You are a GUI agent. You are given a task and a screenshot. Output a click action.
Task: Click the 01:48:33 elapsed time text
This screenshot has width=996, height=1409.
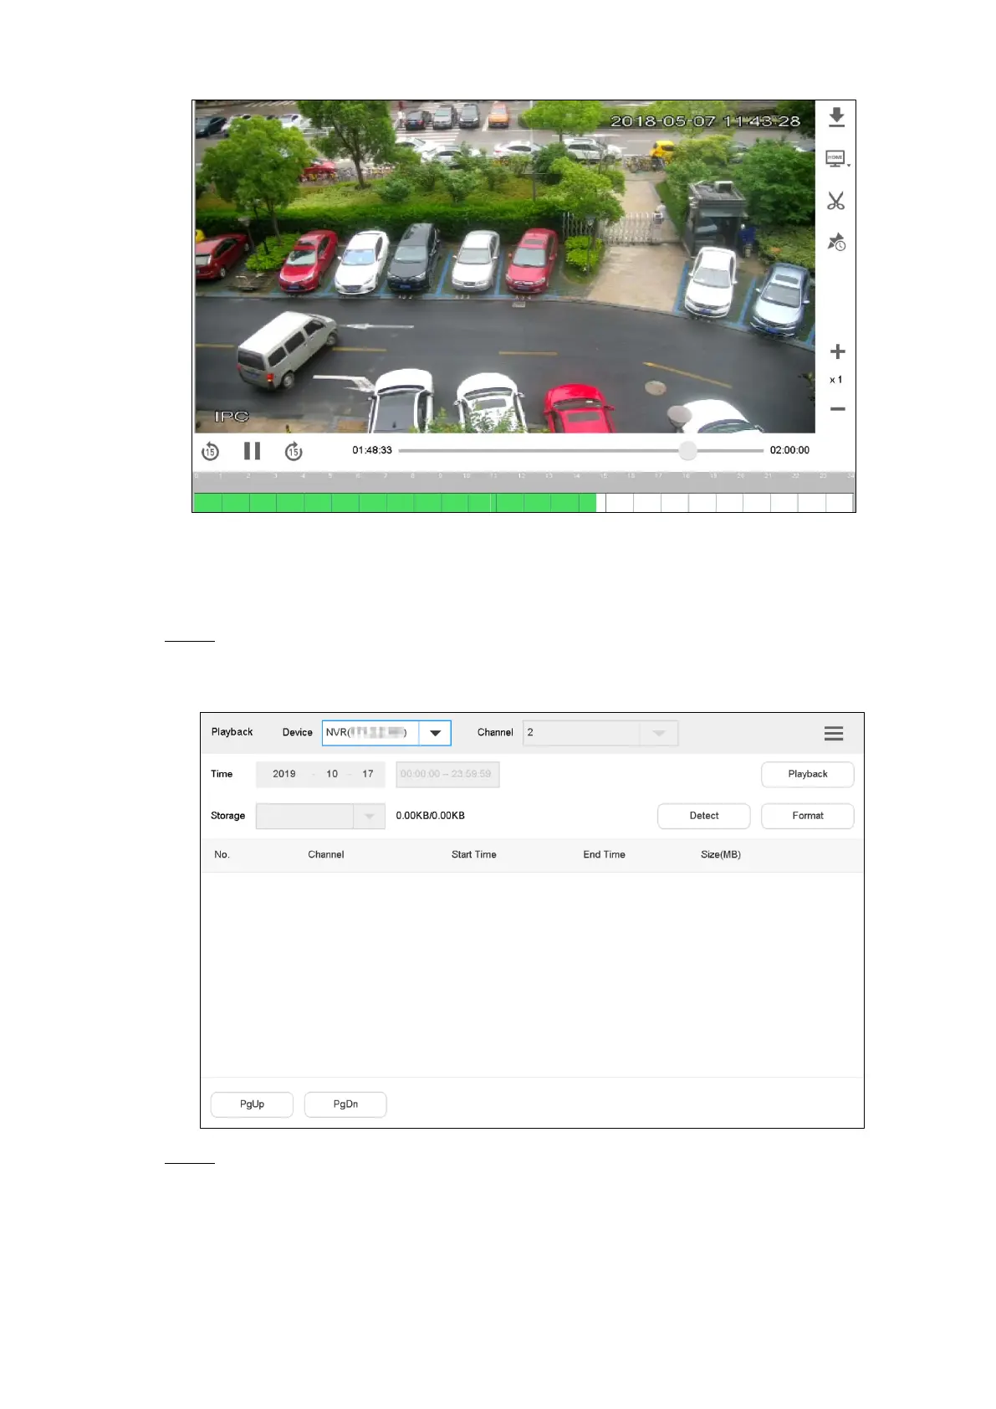372,450
